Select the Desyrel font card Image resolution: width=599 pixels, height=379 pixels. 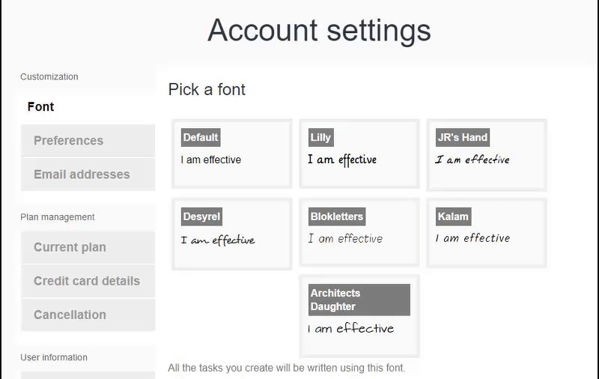pyautogui.click(x=232, y=234)
